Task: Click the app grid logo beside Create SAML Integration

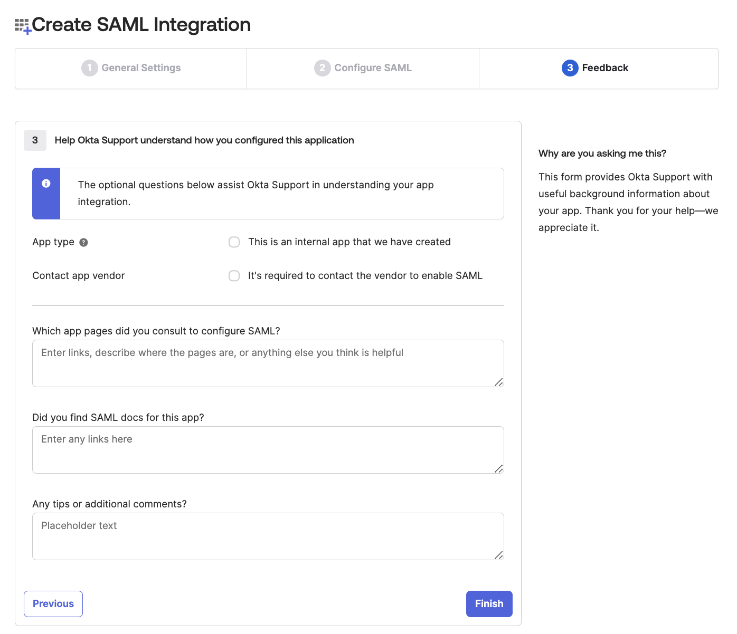Action: [21, 24]
